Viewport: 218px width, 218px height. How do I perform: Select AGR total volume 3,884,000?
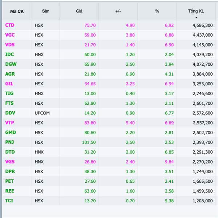tap(203, 74)
